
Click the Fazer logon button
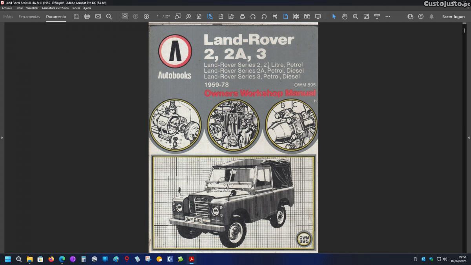(x=453, y=16)
